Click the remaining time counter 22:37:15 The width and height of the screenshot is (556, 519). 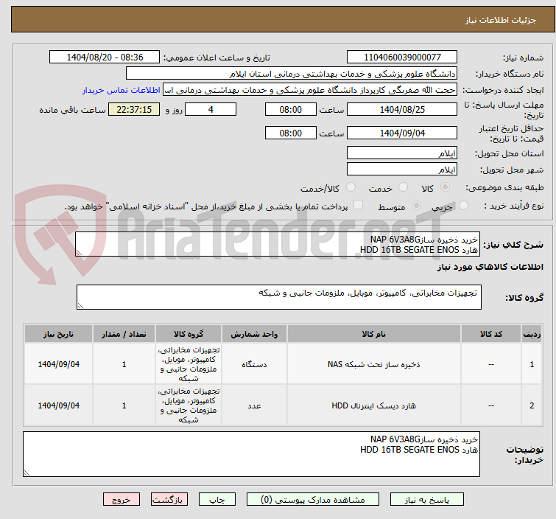134,109
